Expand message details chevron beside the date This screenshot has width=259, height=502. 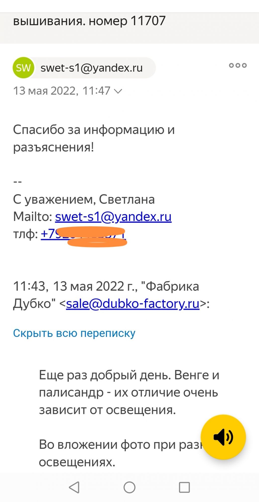pos(118,91)
